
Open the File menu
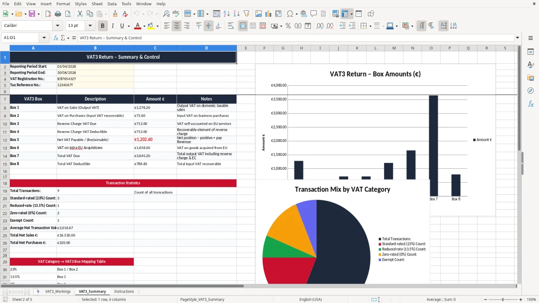tap(5, 4)
